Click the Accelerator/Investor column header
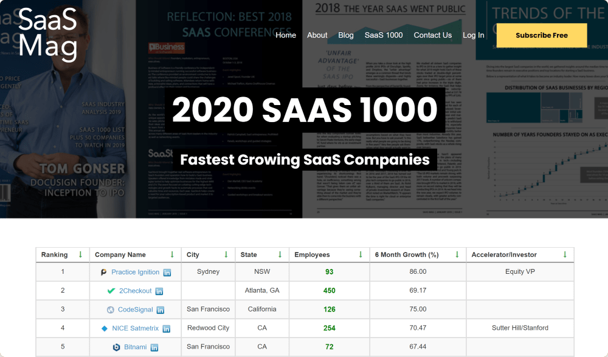The height and width of the screenshot is (357, 608). tap(520, 255)
